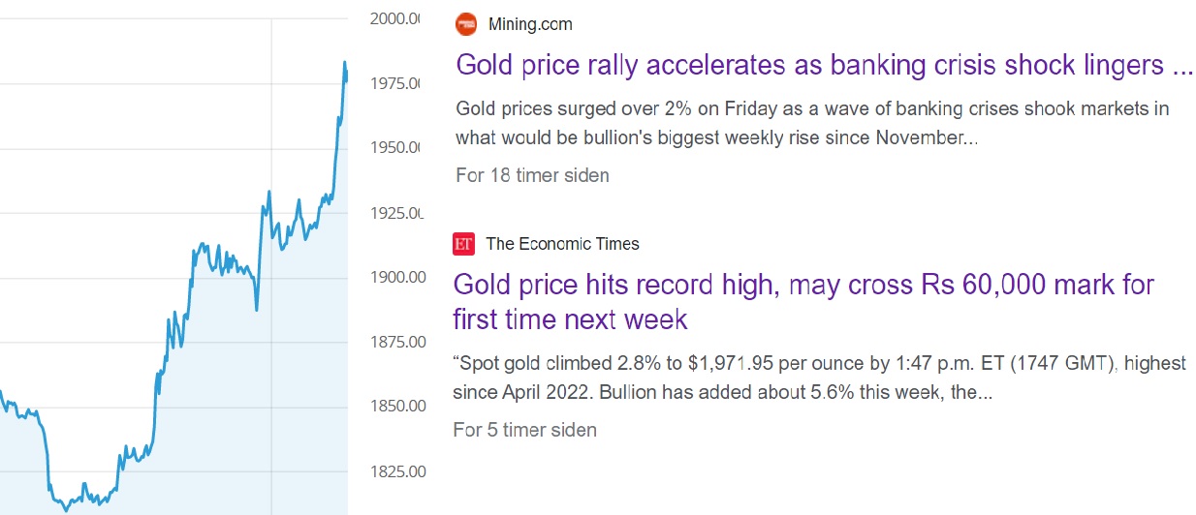Click the 2000.00 price axis label
Screen dimensions: 1196x515
coord(397,18)
